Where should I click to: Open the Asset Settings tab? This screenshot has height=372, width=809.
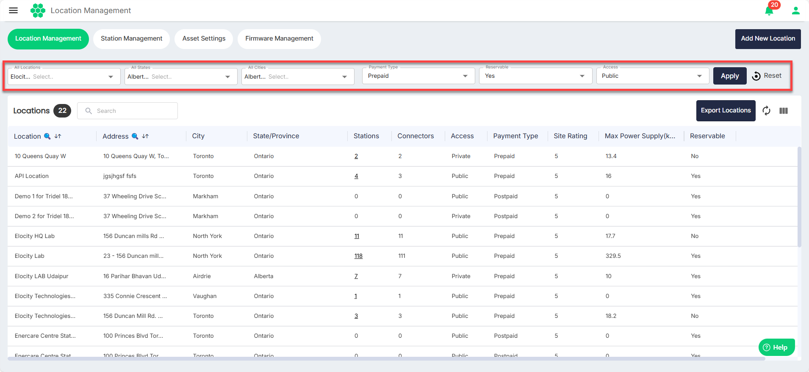(x=204, y=39)
